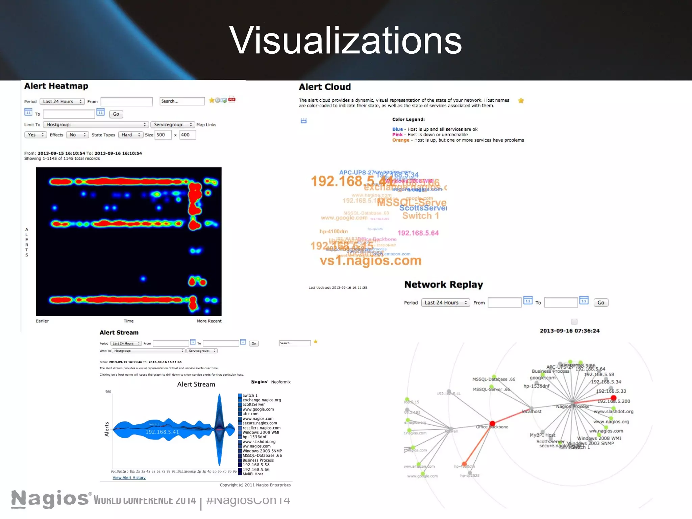Click the Alert Stream Search box
This screenshot has height=519, width=692.
(295, 343)
